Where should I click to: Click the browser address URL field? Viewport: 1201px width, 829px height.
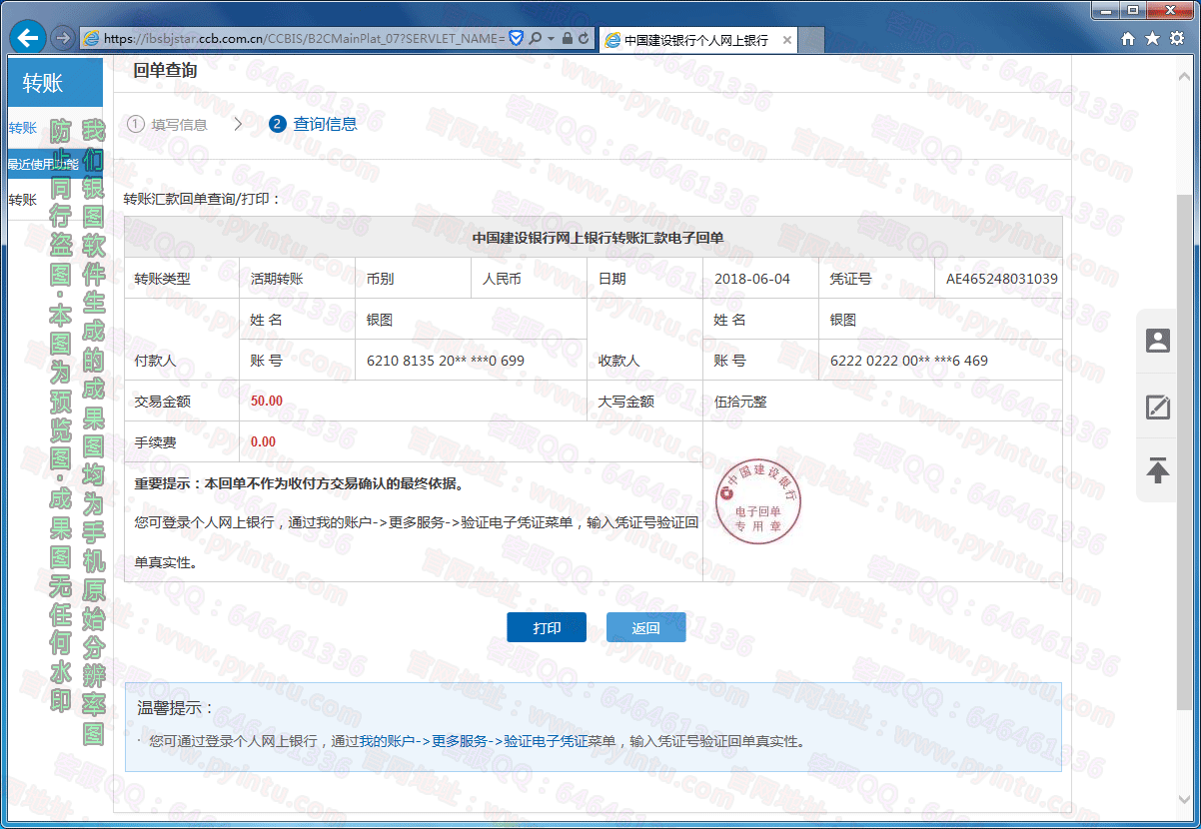pos(304,39)
